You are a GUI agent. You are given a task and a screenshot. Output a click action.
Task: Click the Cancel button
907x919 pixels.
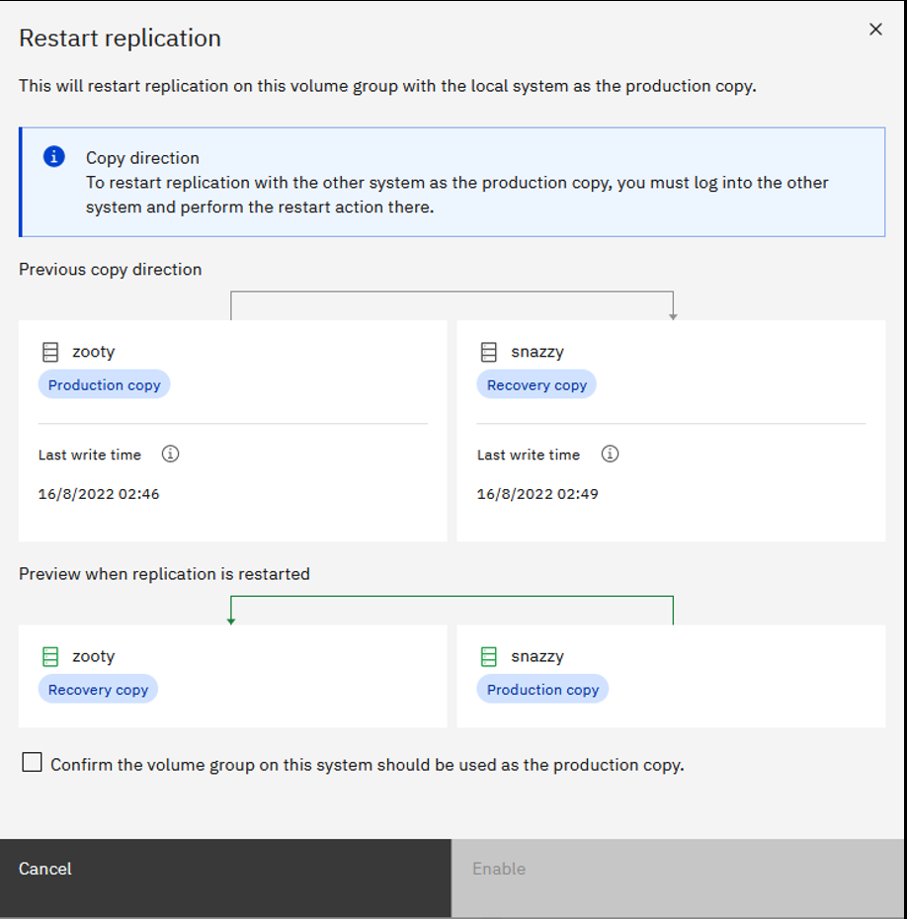click(44, 869)
